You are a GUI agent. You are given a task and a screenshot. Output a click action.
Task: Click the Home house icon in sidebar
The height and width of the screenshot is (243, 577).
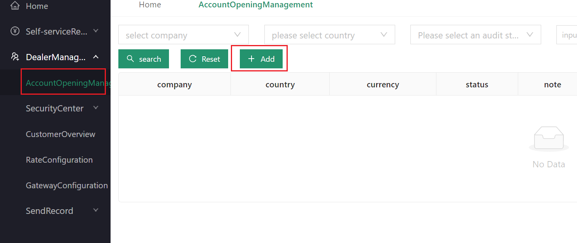(15, 6)
